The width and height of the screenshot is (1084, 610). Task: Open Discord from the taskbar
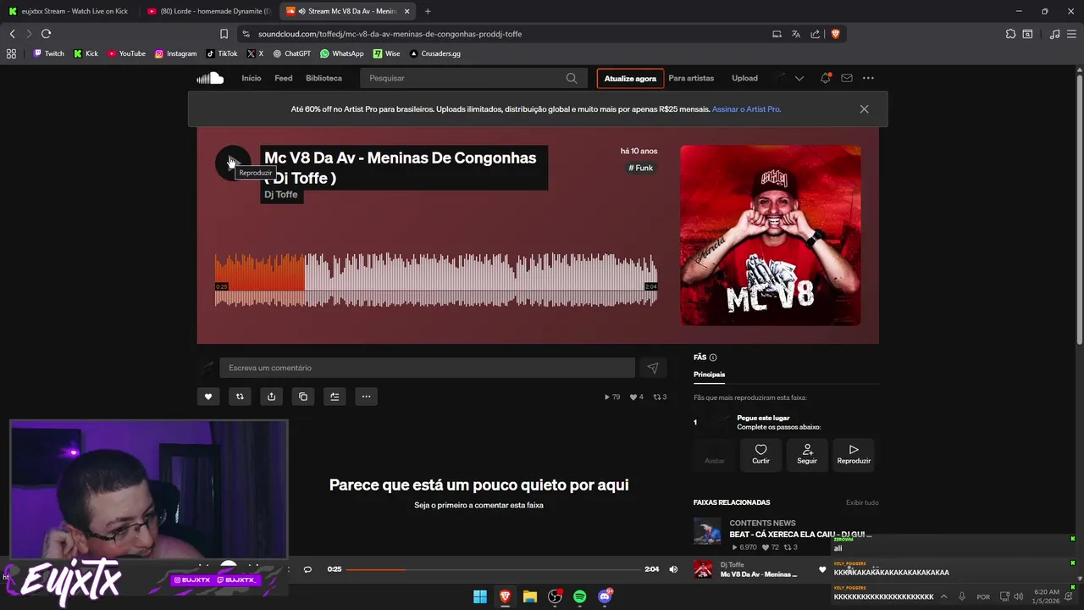[605, 596]
